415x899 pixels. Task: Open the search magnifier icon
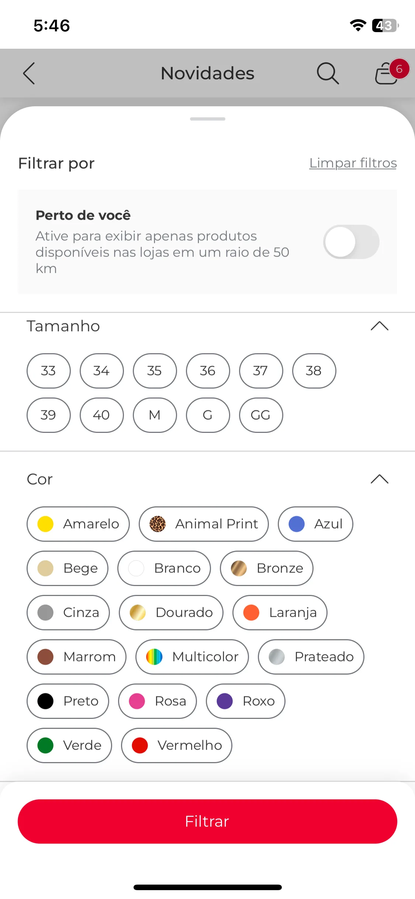[x=328, y=73]
